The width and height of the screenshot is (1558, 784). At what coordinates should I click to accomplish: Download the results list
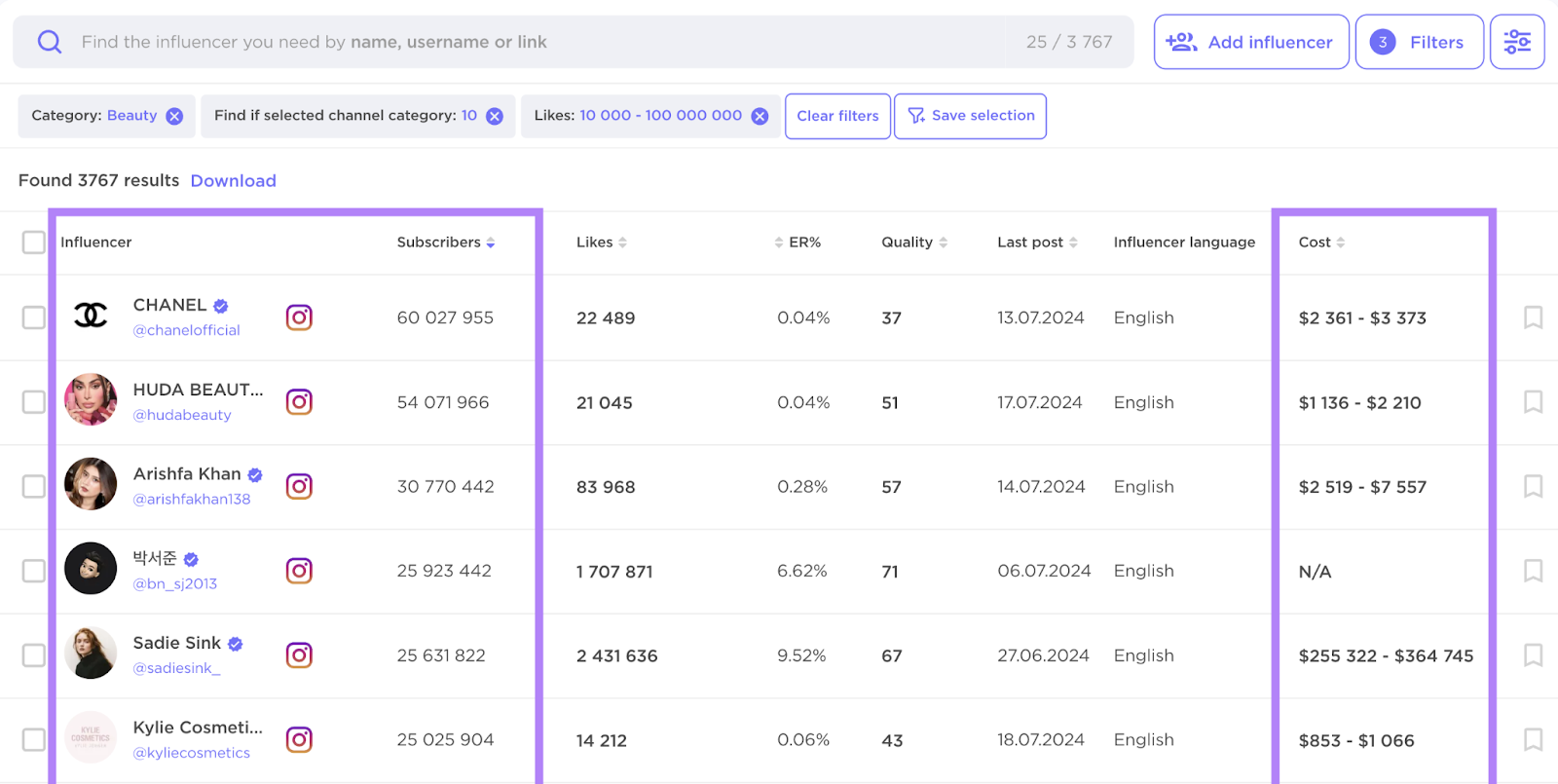tap(233, 181)
